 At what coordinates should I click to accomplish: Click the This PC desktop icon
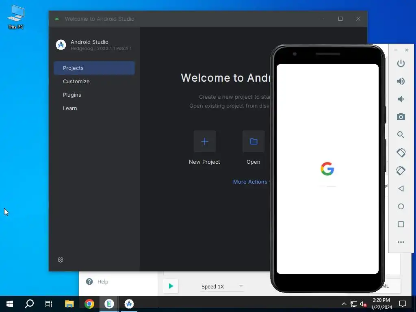(x=16, y=17)
